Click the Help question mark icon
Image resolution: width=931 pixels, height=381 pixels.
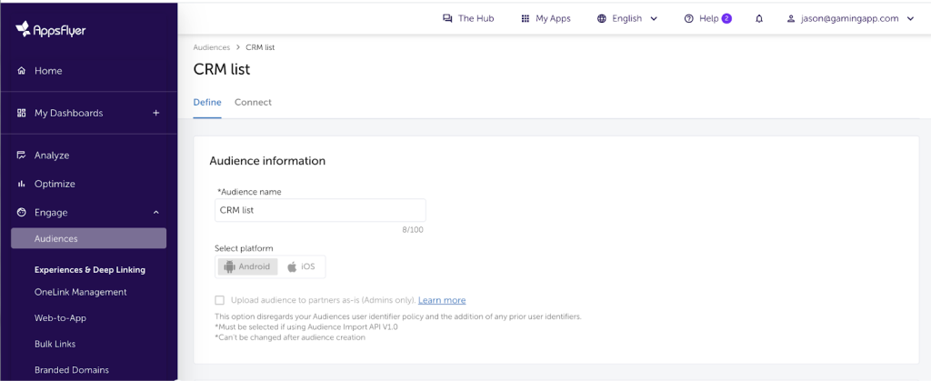pos(689,18)
